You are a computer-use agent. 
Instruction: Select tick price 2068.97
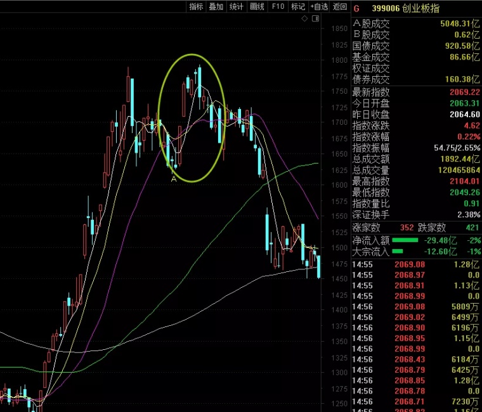410,275
